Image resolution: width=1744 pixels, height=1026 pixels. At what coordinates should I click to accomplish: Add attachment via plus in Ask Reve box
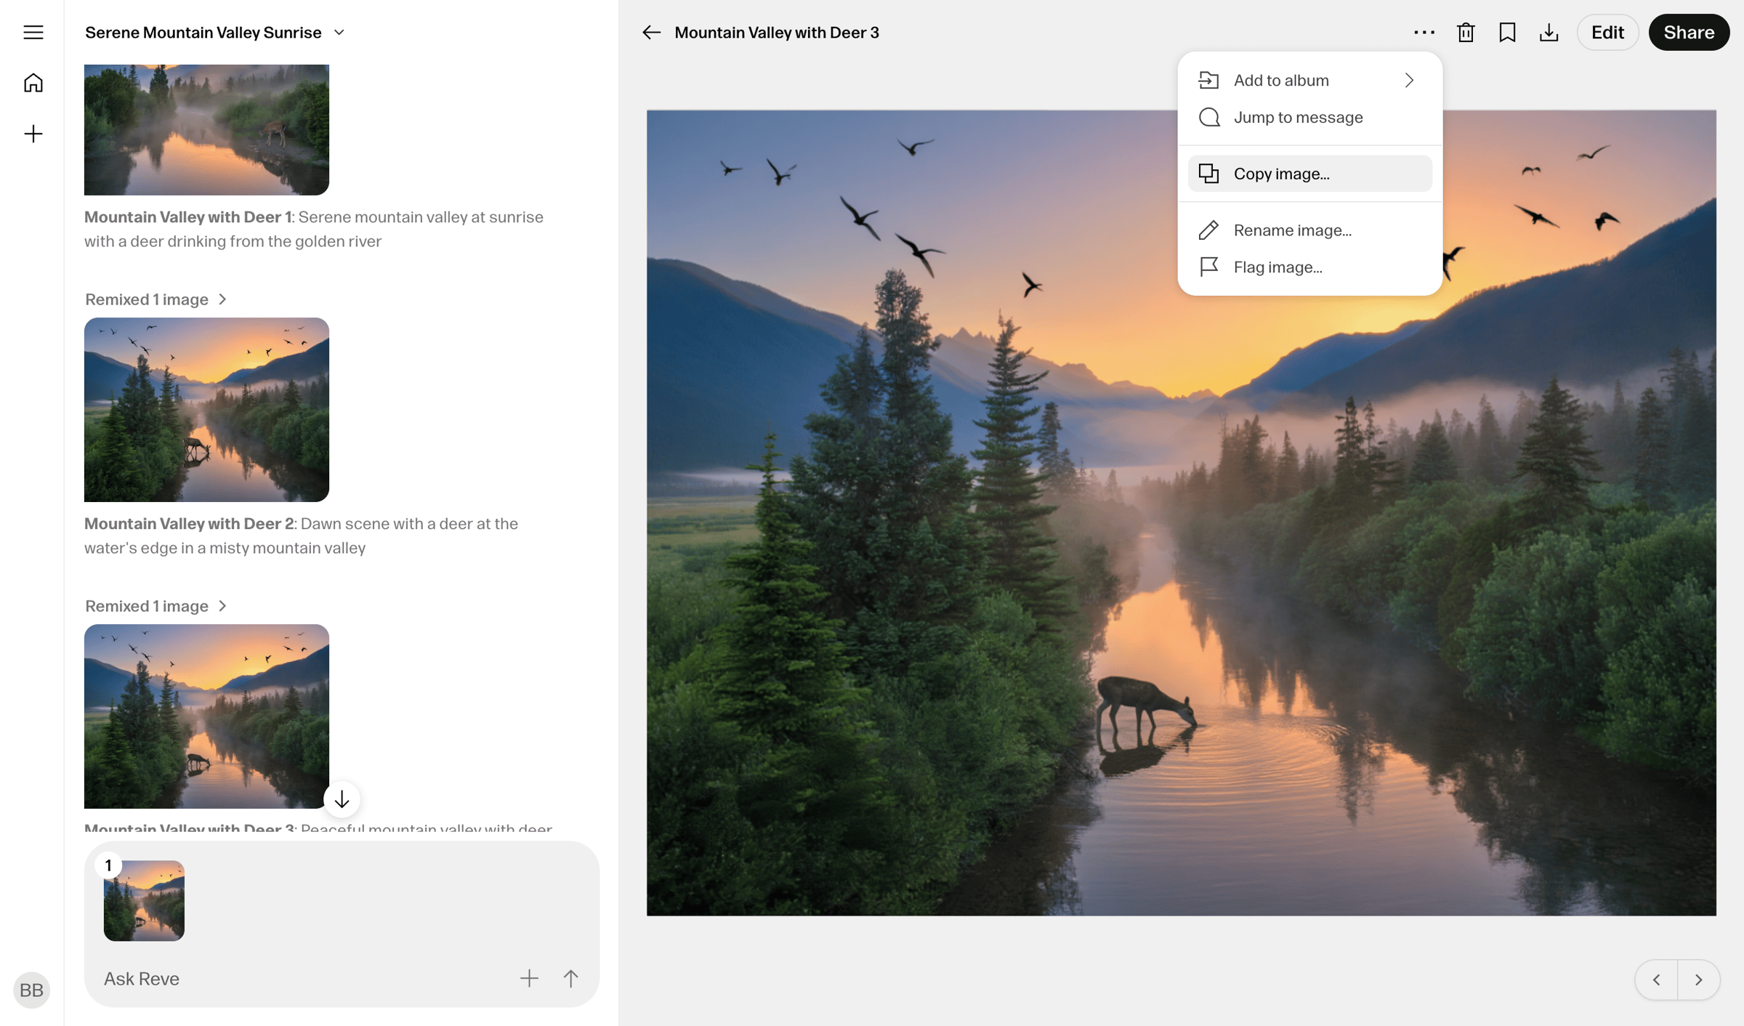pos(529,978)
